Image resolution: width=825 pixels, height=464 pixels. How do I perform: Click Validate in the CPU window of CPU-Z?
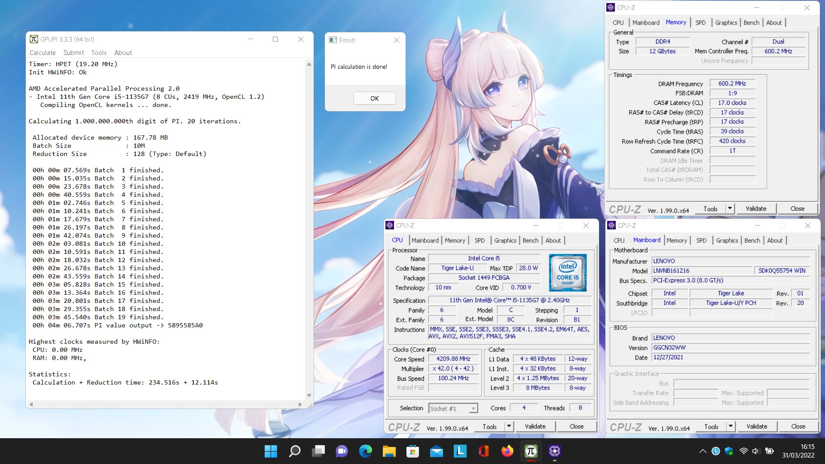coord(535,427)
